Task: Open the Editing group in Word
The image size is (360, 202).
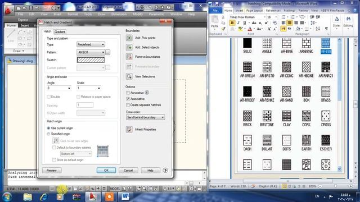Action: (348, 22)
